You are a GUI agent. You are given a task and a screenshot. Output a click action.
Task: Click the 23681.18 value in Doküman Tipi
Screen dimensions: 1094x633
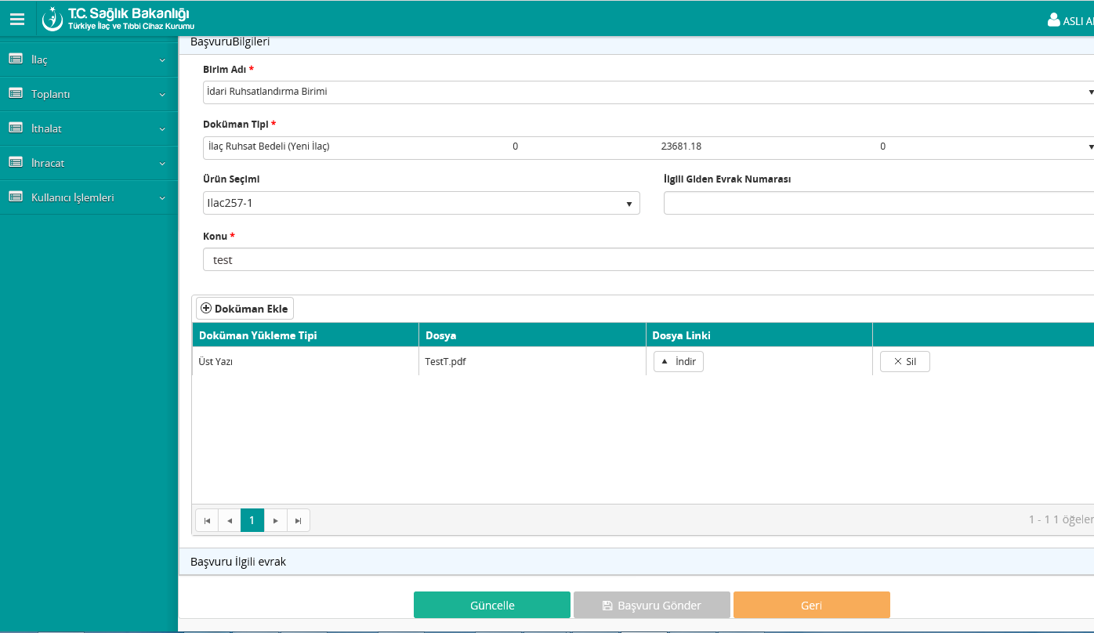[x=681, y=146]
